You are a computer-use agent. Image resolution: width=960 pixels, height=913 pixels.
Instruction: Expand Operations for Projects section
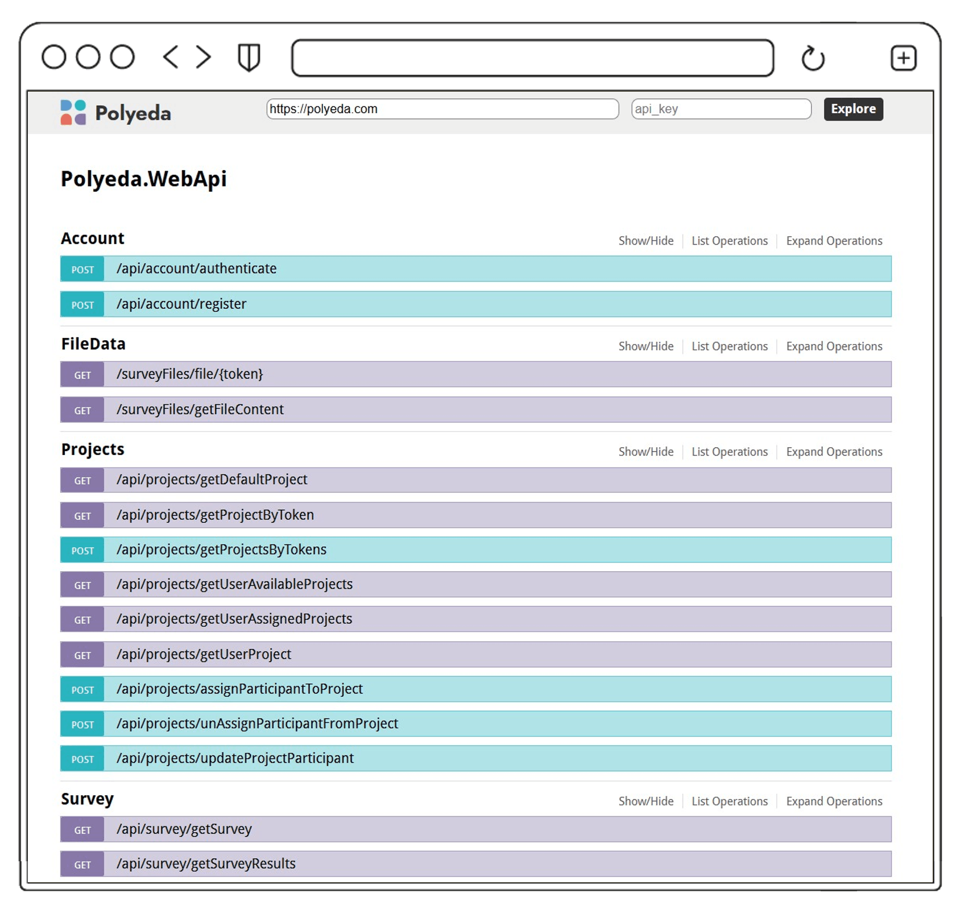click(834, 452)
